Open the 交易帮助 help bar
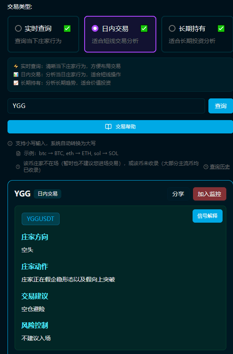Viewport: 233px width, 354px height. [x=120, y=127]
